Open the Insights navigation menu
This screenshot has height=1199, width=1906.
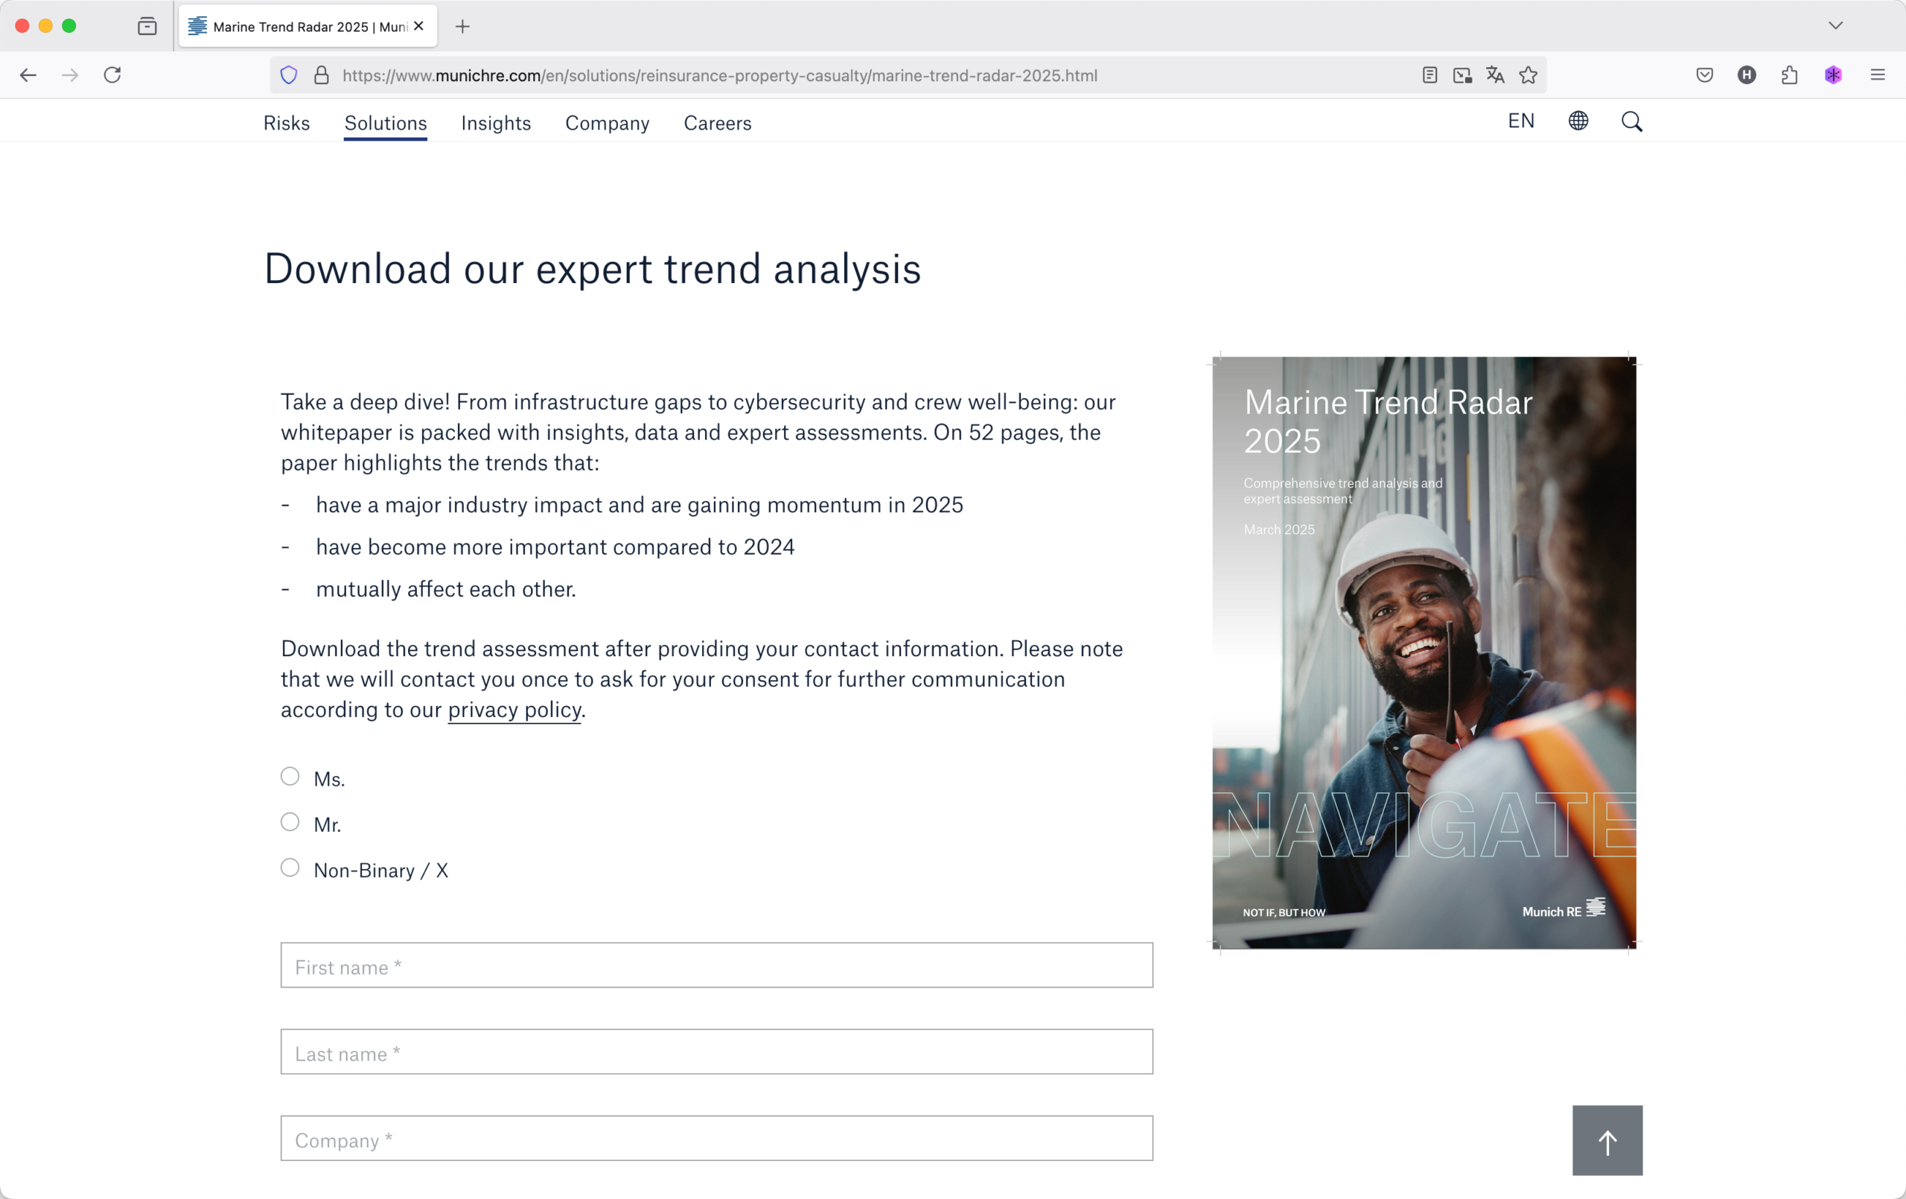click(x=496, y=123)
